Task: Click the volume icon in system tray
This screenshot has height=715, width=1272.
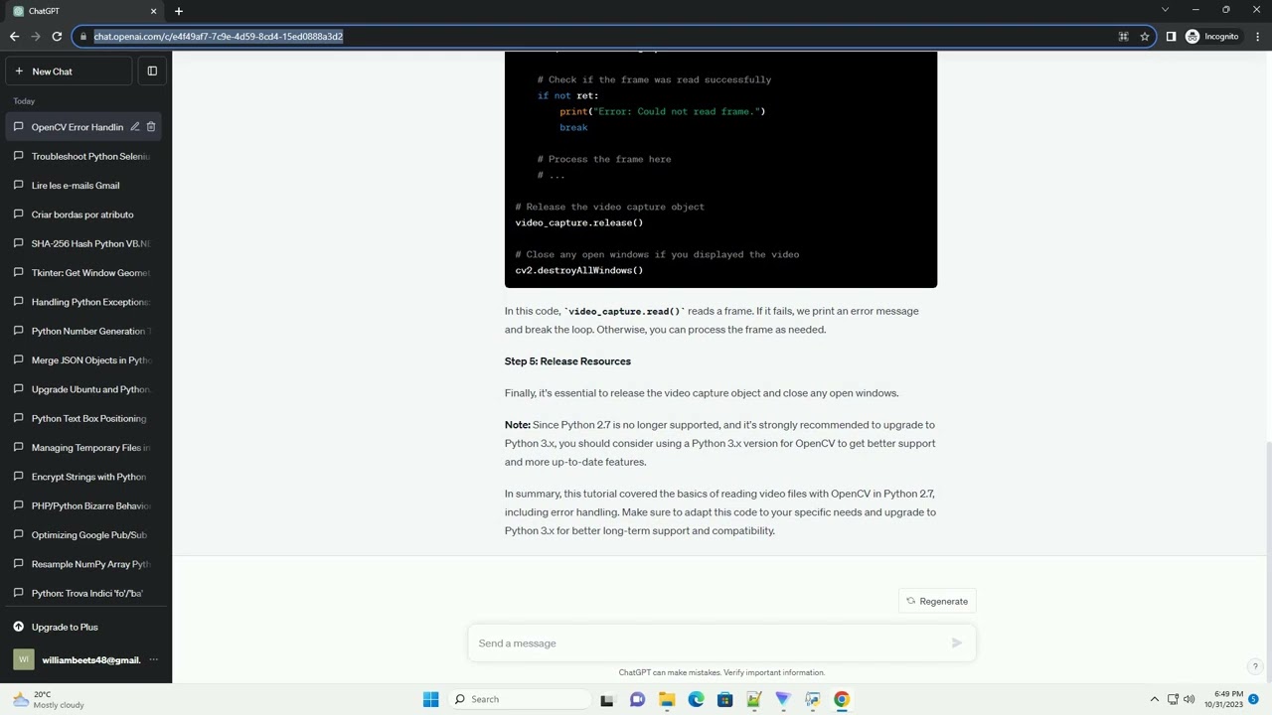Action: [1189, 699]
